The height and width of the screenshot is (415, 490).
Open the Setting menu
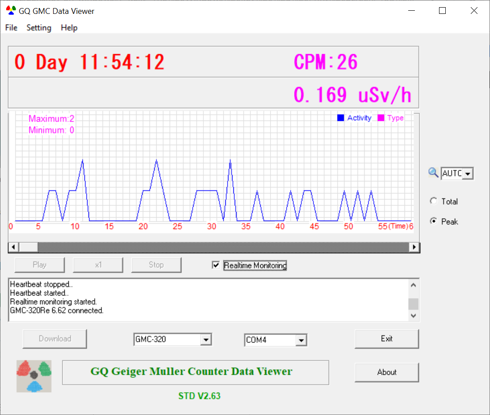point(39,28)
